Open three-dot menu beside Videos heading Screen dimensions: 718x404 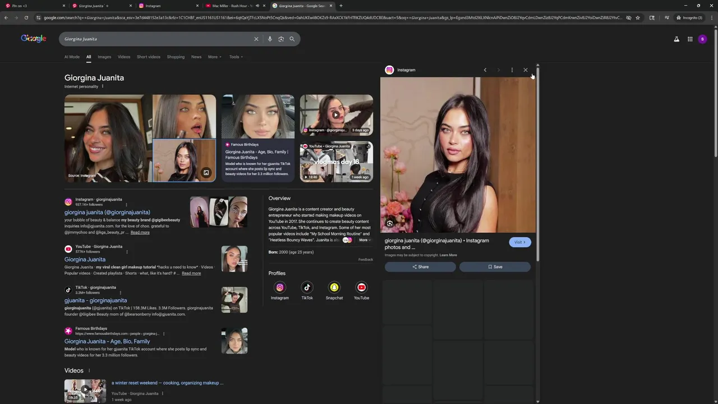89,370
